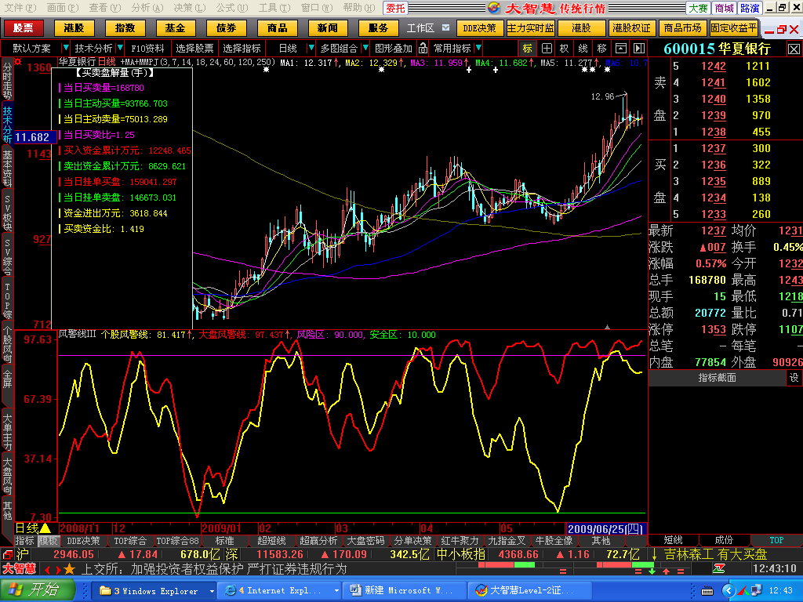The image size is (803, 602).
Task: Click the Windows 开始 start button
Action: (38, 590)
